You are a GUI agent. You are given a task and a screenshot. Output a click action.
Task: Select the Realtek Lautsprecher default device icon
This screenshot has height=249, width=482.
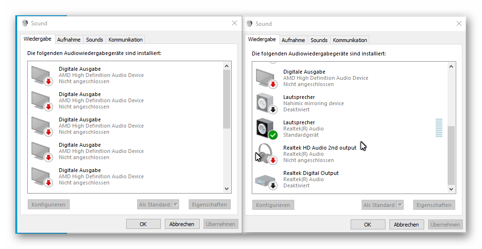tap(266, 129)
